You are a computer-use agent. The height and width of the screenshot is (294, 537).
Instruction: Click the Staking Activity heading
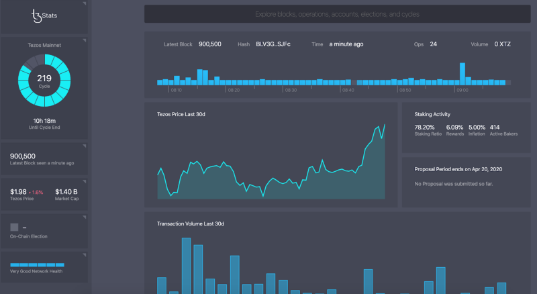coord(432,115)
